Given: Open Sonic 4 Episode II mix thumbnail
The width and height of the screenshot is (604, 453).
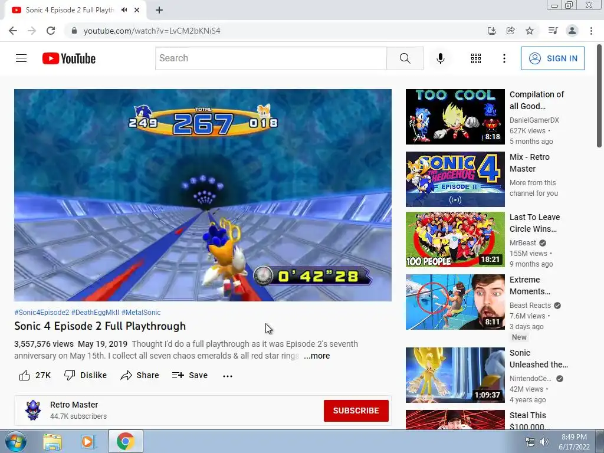Looking at the screenshot, I should 455,179.
